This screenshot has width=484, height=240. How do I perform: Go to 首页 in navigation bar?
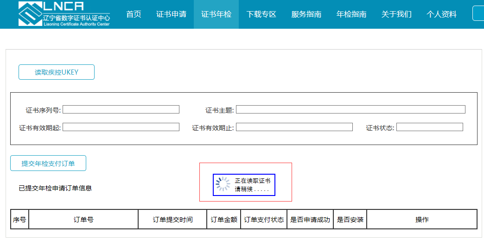134,14
